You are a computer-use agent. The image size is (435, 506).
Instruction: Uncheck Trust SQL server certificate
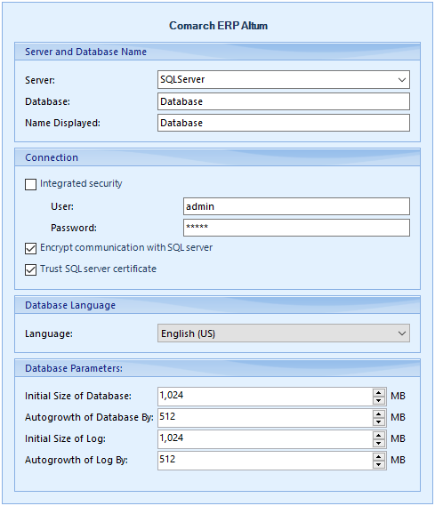tap(30, 269)
